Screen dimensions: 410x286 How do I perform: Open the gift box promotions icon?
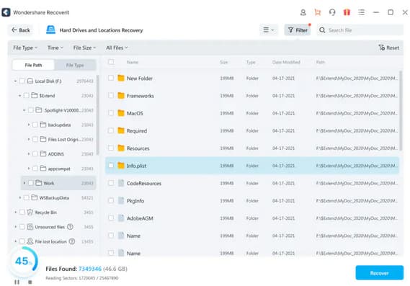(347, 12)
